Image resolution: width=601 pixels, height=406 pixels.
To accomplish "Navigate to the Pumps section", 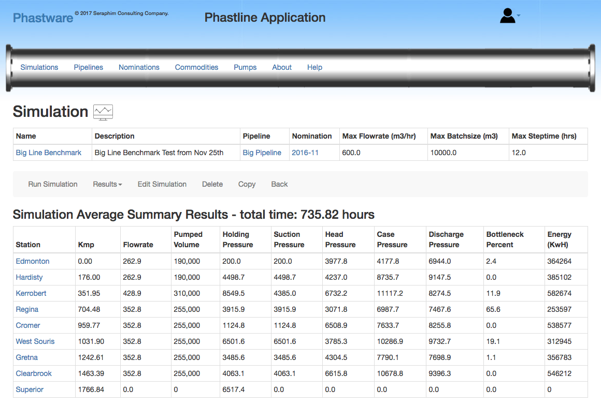I will tap(245, 67).
